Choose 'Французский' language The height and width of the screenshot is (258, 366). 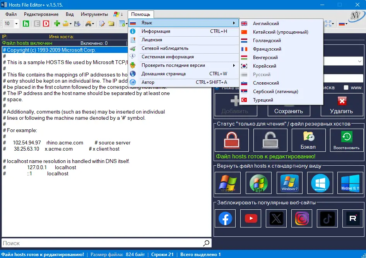point(281,49)
